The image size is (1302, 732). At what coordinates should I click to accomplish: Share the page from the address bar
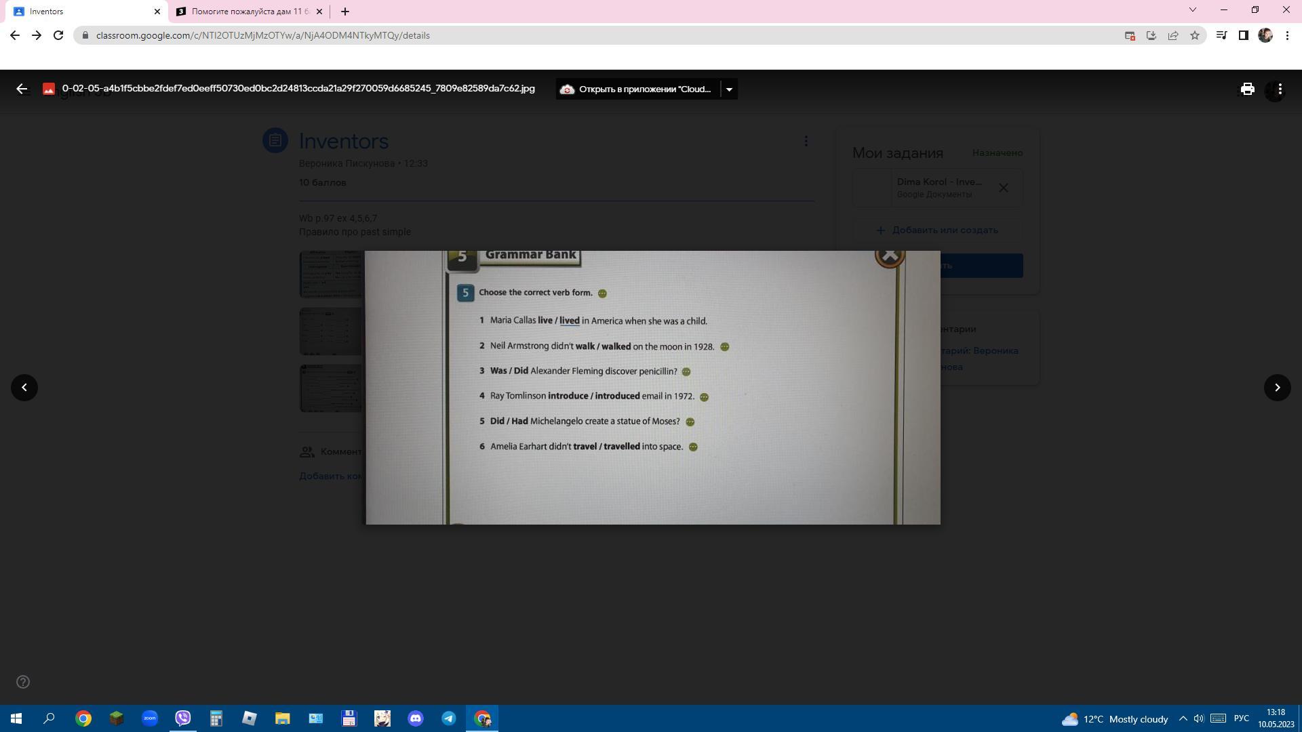coord(1173,35)
